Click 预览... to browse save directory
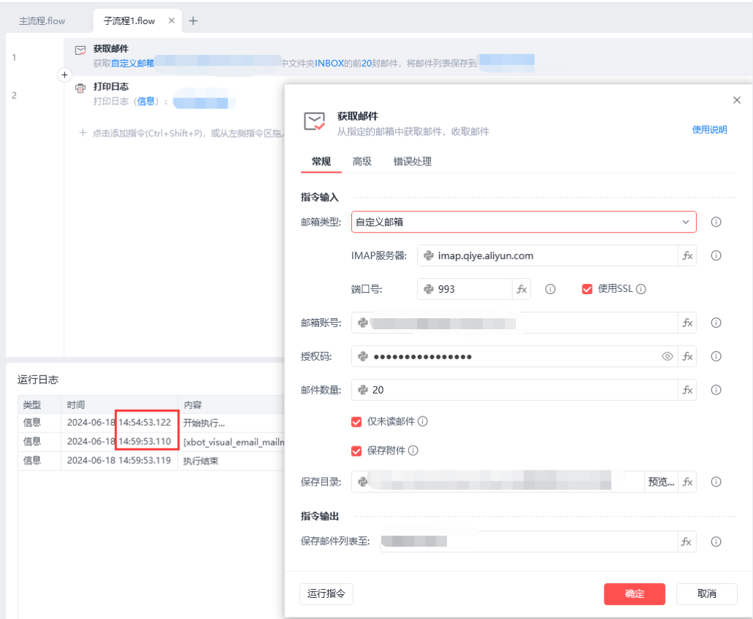Screen dimensions: 753x619 coord(661,481)
